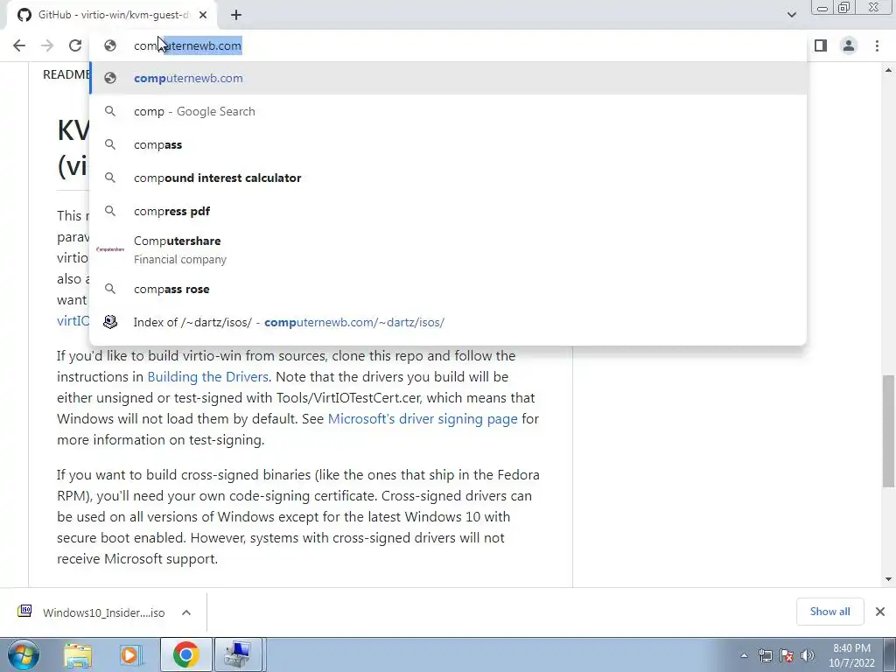This screenshot has width=896, height=672.
Task: Select the 'compress pdf' suggestion
Action: click(x=448, y=211)
